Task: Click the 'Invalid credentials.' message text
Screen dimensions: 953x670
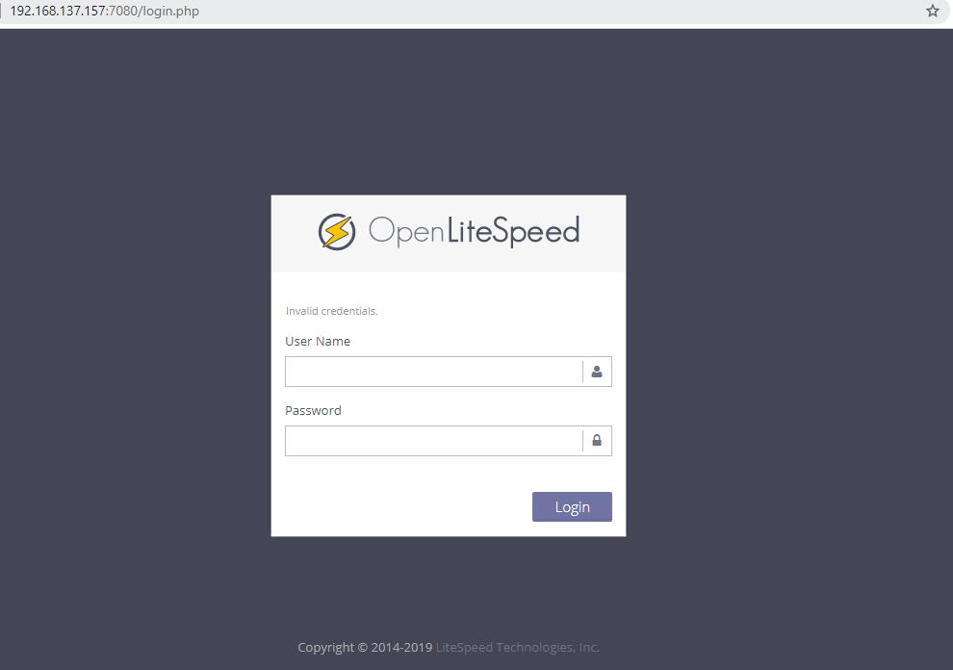Action: point(332,311)
